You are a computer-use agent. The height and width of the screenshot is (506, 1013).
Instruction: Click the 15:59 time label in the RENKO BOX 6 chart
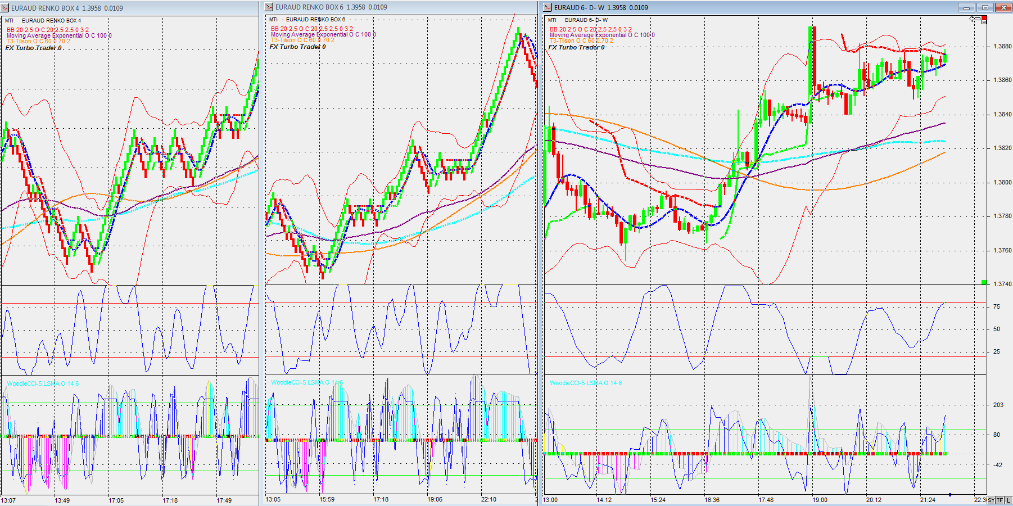click(327, 499)
